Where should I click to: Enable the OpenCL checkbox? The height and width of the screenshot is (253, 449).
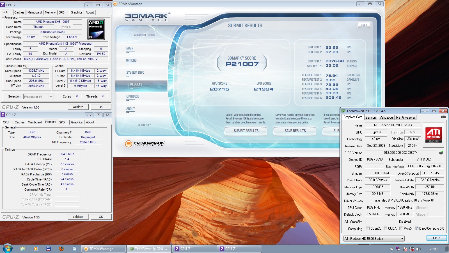[368, 229]
